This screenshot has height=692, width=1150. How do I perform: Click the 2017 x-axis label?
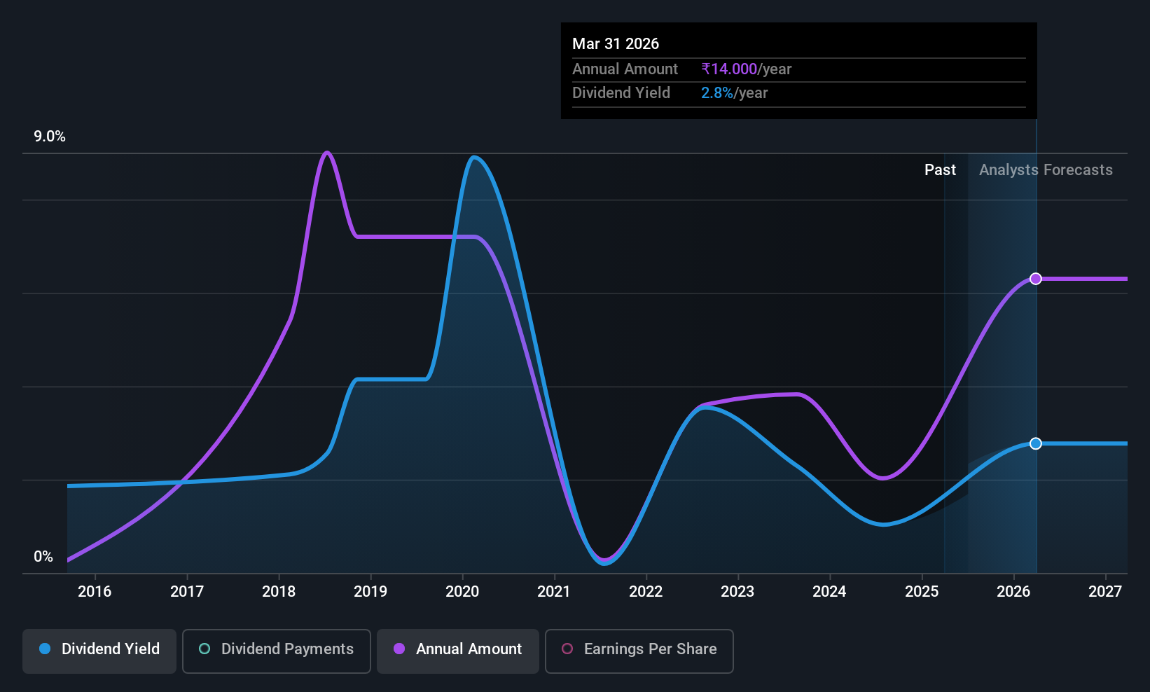(187, 592)
